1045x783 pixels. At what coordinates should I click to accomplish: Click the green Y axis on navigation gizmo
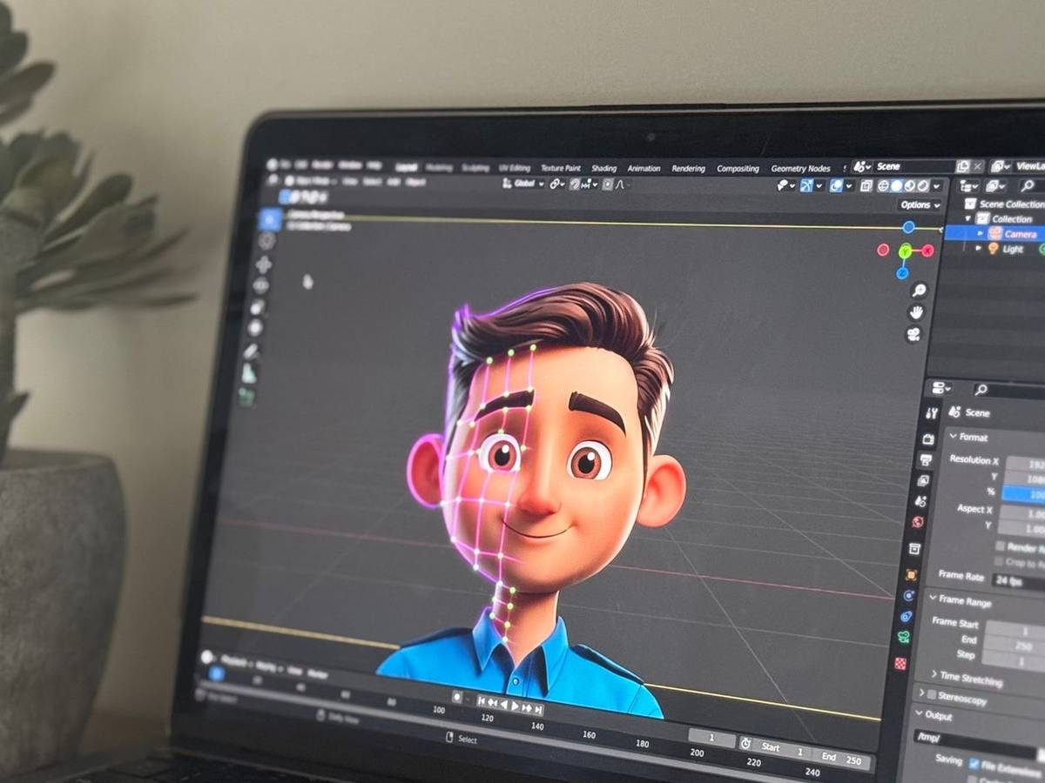click(x=905, y=251)
